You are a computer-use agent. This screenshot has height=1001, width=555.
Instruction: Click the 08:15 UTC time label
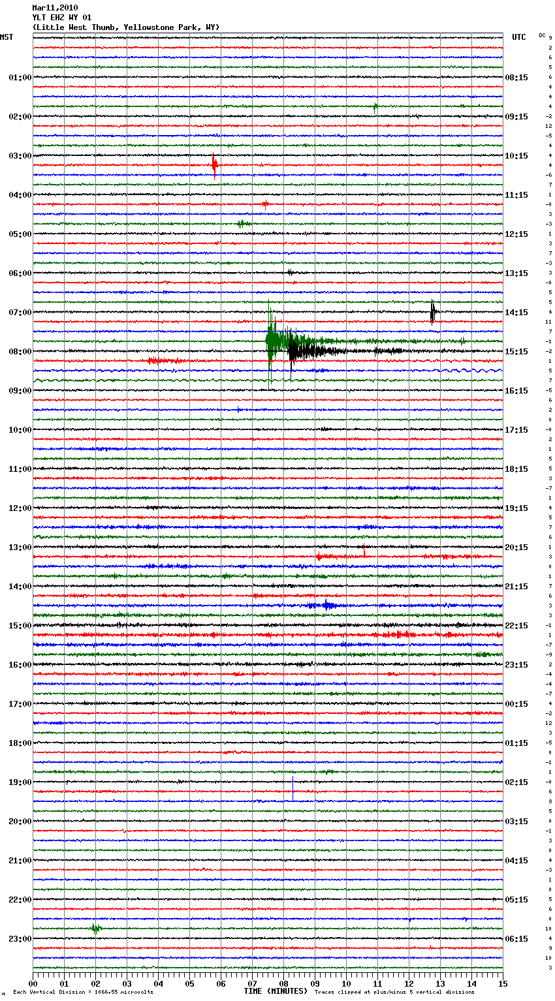point(516,78)
